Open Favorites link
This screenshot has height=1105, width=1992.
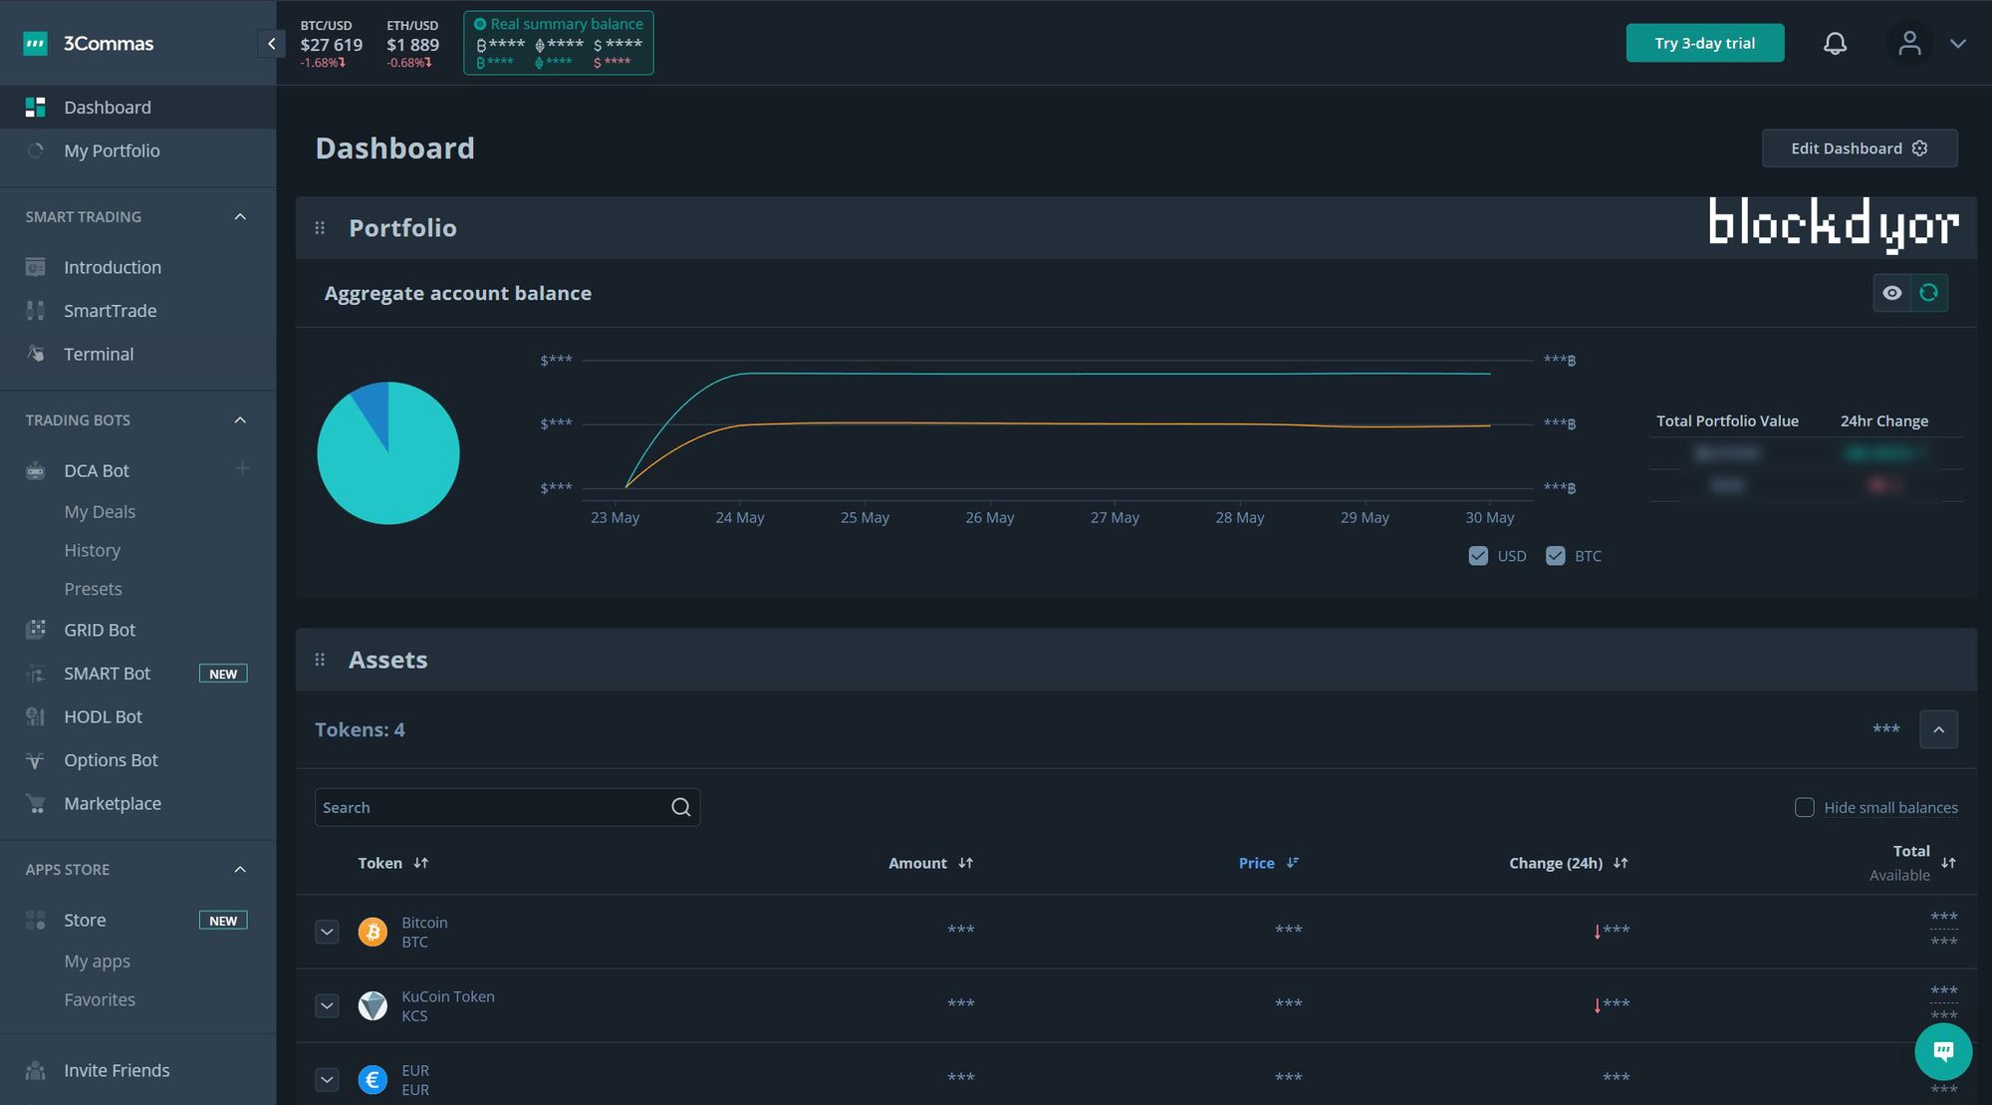(x=100, y=999)
